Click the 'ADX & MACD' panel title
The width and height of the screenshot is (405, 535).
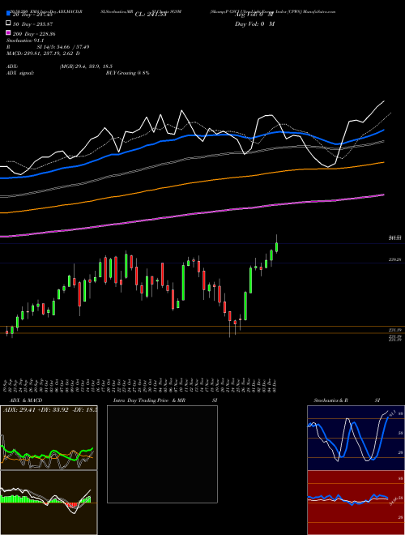pyautogui.click(x=26, y=400)
